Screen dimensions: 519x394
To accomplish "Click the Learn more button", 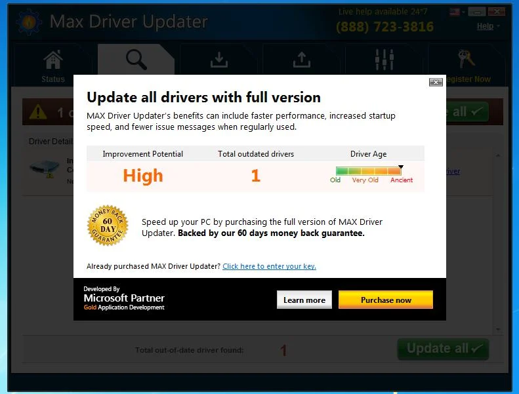I will click(x=304, y=300).
